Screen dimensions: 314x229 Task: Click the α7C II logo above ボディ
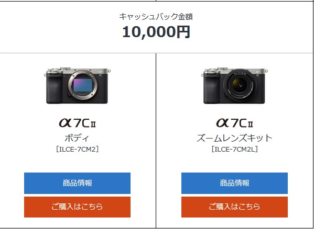coord(77,123)
